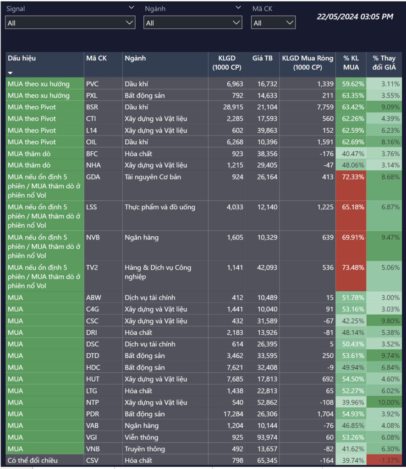Select the Có thể đổi chiều signal cell
Screen dimensions: 406x469
(x=33, y=460)
